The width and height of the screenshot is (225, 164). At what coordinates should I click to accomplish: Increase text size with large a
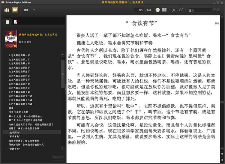pos(181,10)
